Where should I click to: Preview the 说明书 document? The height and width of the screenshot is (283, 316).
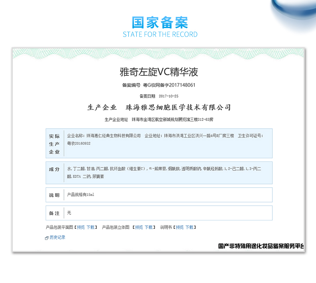(180, 227)
